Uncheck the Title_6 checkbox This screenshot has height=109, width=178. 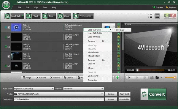(9, 47)
